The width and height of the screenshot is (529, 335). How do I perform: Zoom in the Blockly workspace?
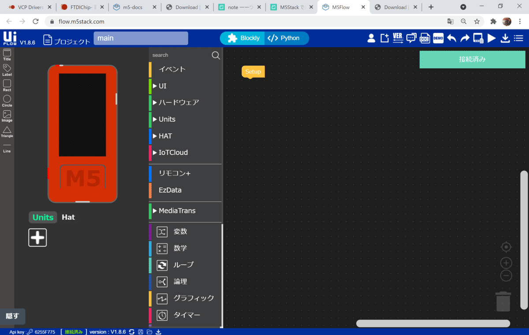506,263
